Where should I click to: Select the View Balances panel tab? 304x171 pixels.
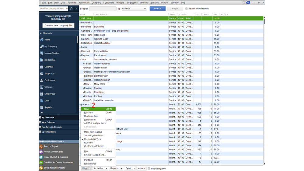[x=58, y=122]
